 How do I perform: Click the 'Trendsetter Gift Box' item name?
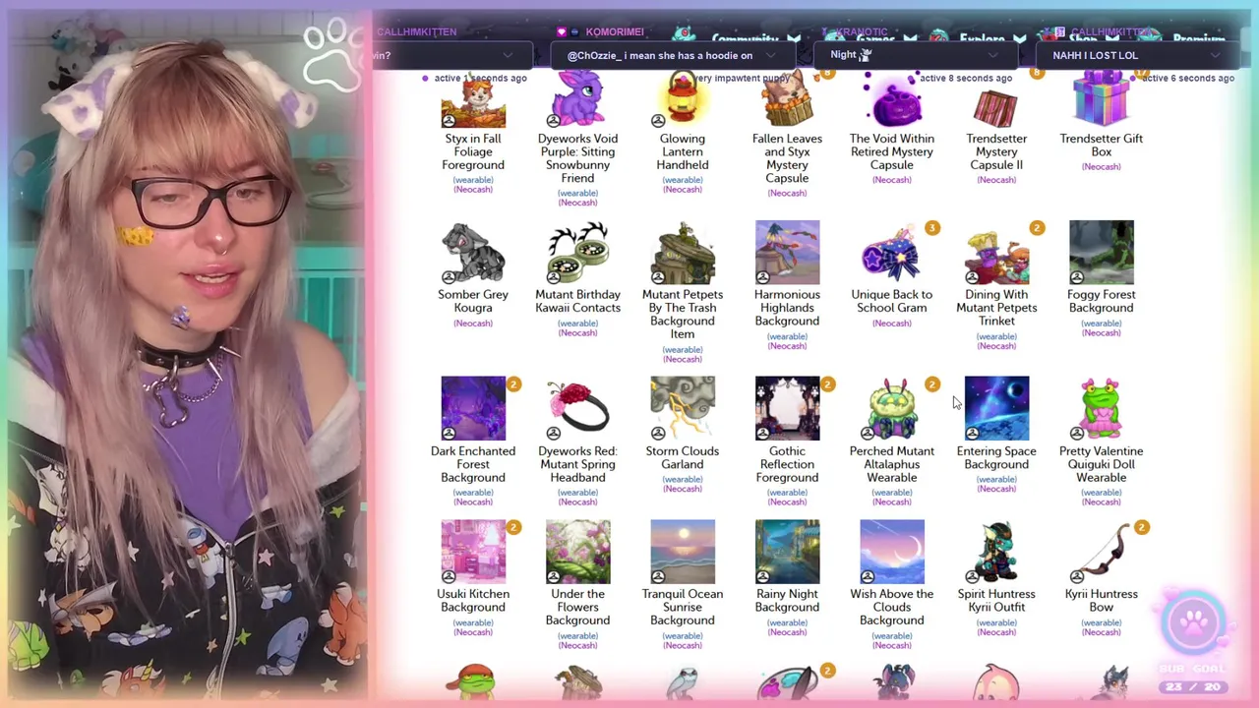(x=1102, y=145)
